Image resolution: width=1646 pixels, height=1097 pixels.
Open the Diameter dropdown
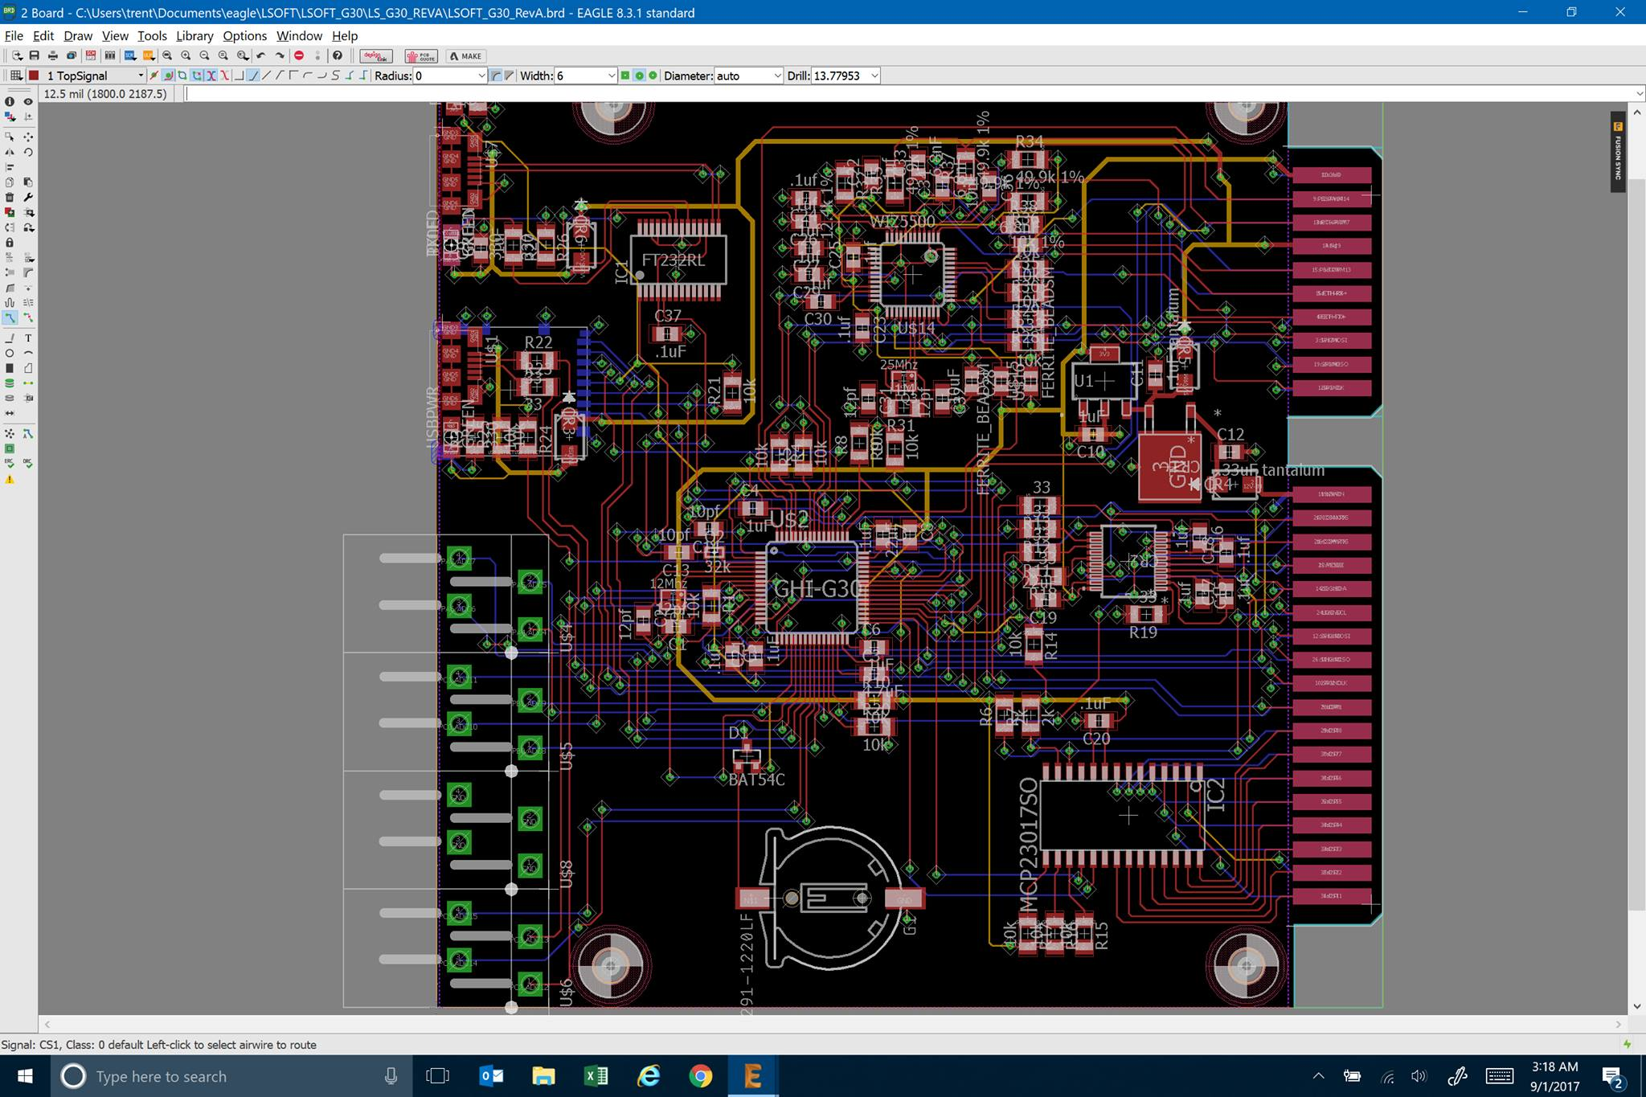tap(777, 76)
